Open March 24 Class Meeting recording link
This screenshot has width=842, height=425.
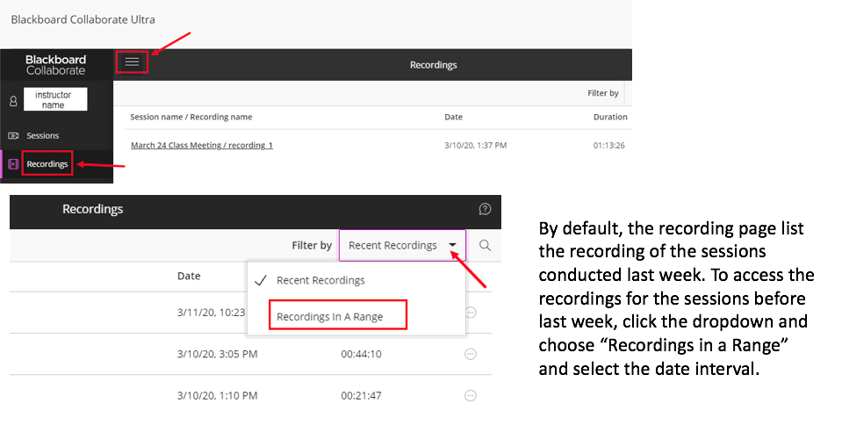click(202, 145)
